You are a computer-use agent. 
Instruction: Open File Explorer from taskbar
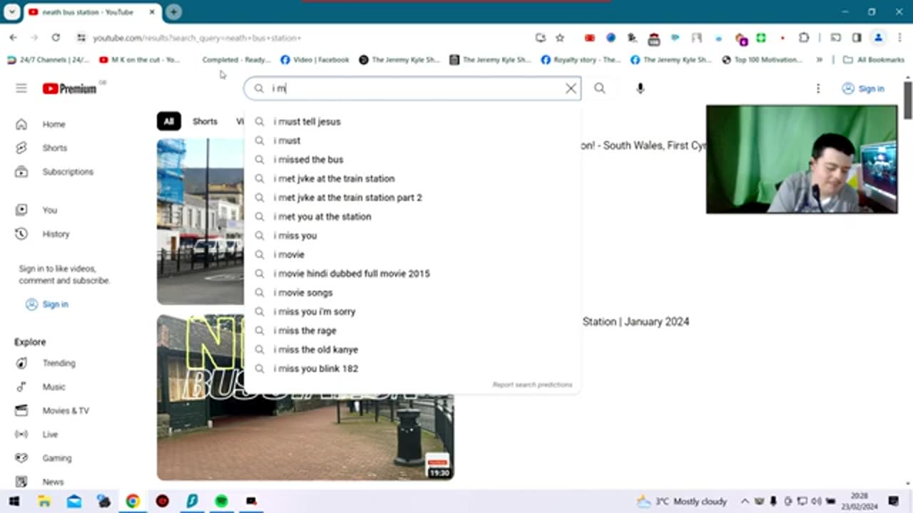(x=44, y=501)
